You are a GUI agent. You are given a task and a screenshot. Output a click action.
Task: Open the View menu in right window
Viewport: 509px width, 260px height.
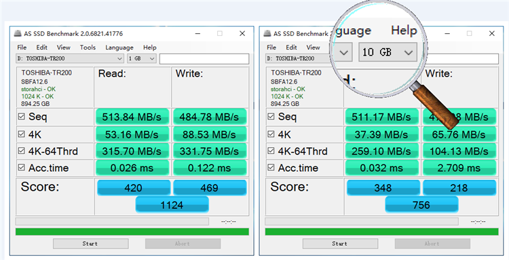click(313, 48)
